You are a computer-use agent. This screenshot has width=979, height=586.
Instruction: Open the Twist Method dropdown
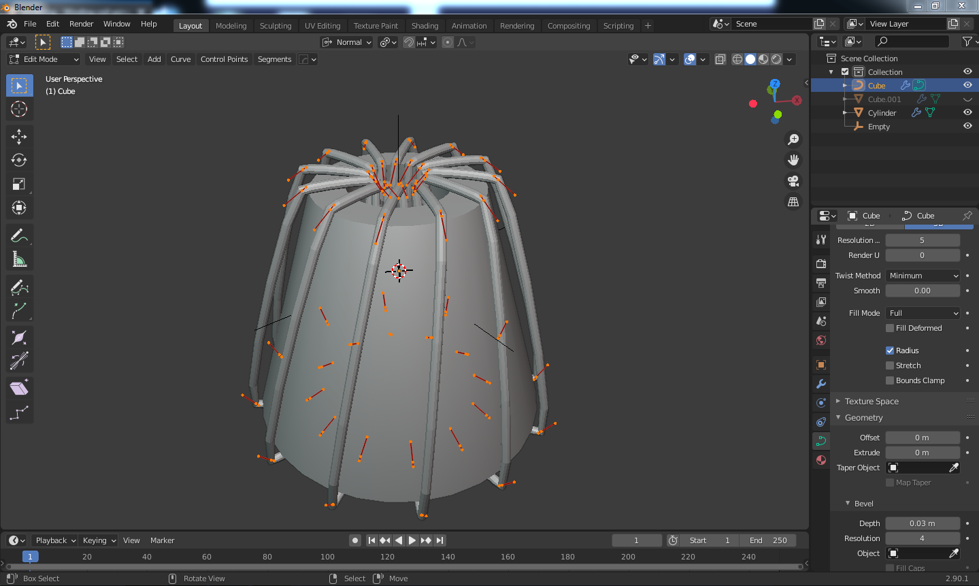(923, 276)
